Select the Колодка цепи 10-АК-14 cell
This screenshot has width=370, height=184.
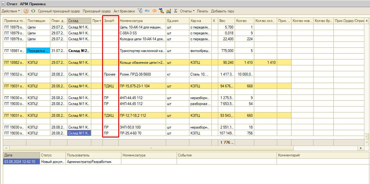[x=142, y=39]
